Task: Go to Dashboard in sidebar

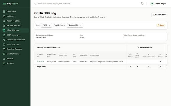Action: click(x=15, y=12)
